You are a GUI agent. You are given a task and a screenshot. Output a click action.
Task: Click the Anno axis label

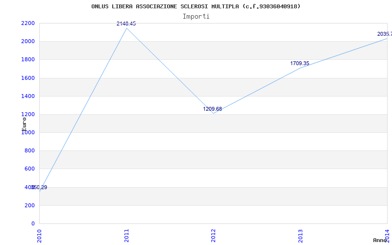coord(380,241)
